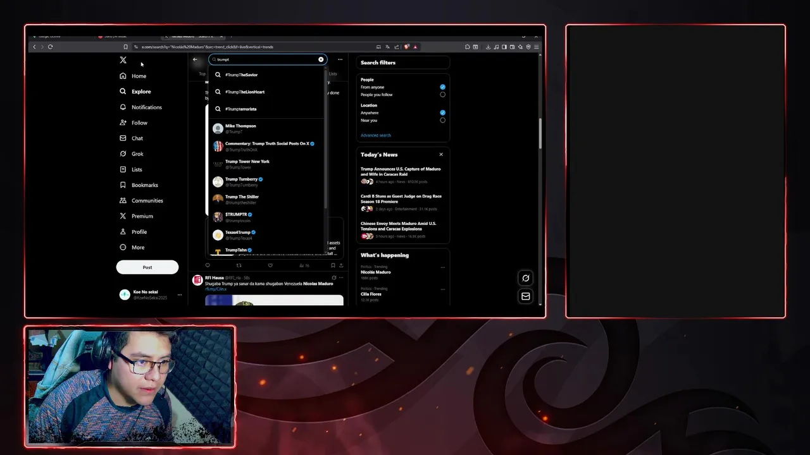
Task: Open Trump Announces U.S. Capture news story
Action: 402,176
